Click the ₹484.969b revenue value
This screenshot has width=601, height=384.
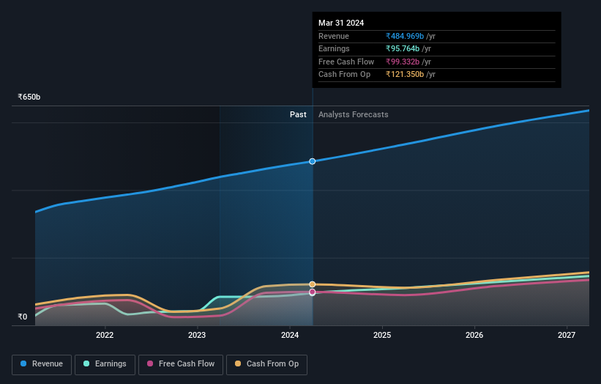click(405, 36)
